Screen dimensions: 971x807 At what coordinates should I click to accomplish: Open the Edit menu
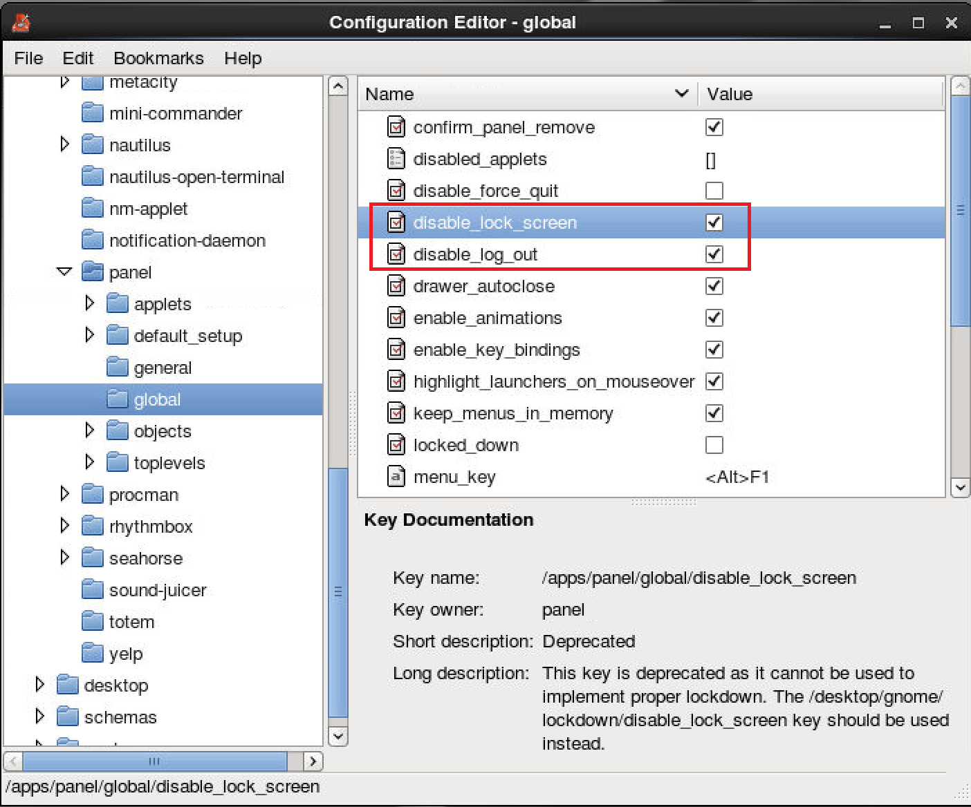pyautogui.click(x=77, y=59)
